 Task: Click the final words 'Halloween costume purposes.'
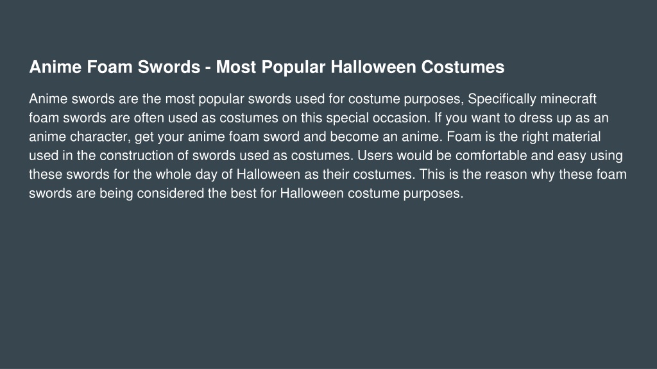pyautogui.click(x=371, y=193)
